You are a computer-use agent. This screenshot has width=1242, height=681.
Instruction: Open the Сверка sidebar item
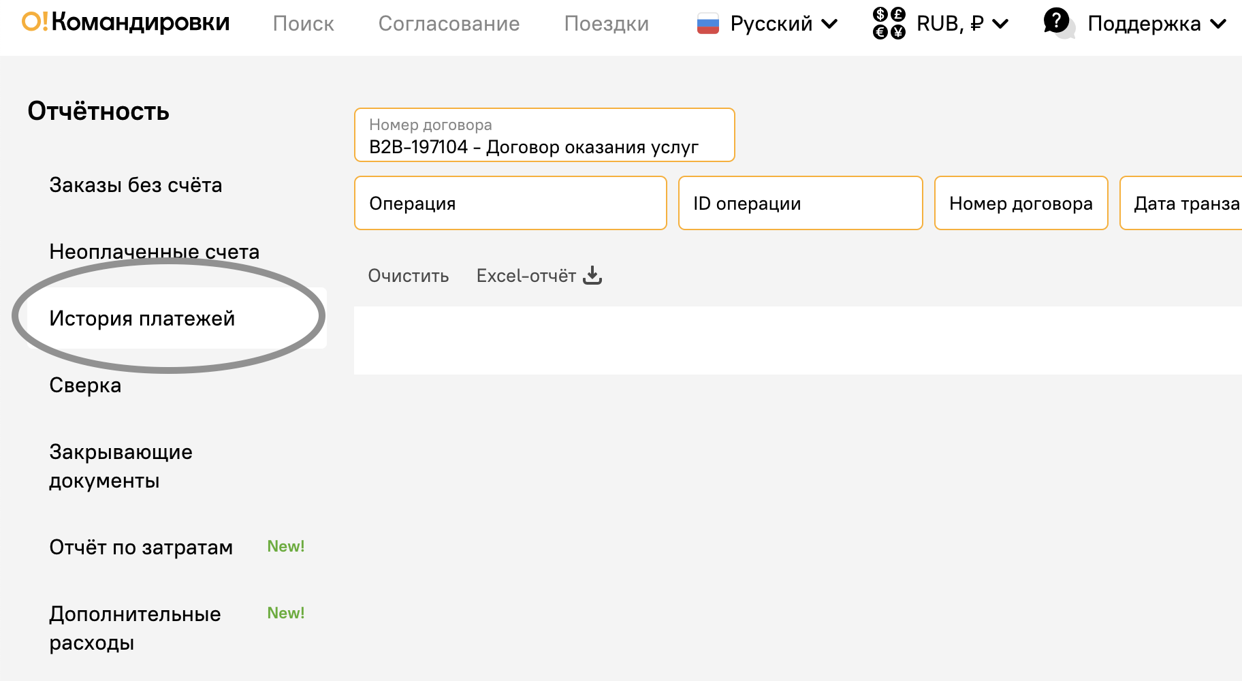point(85,385)
